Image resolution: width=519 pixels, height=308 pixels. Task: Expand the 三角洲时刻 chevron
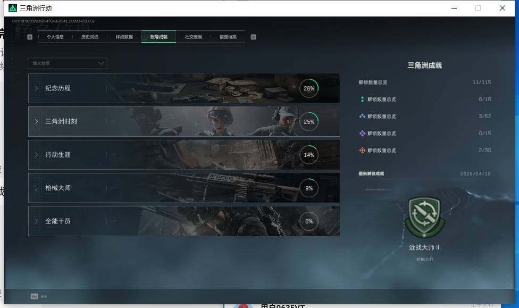[x=36, y=121]
